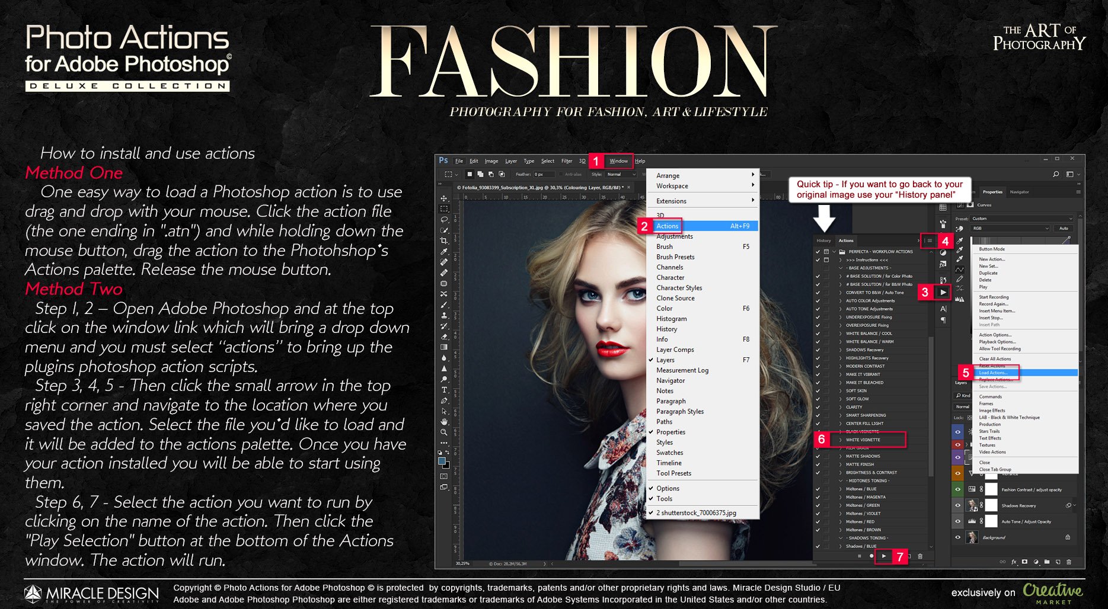Hide the Fashion Contrast layer
1108x609 pixels.
click(x=957, y=489)
